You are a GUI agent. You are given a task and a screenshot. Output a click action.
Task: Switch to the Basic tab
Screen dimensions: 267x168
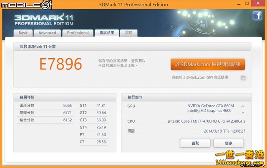[x=23, y=33]
